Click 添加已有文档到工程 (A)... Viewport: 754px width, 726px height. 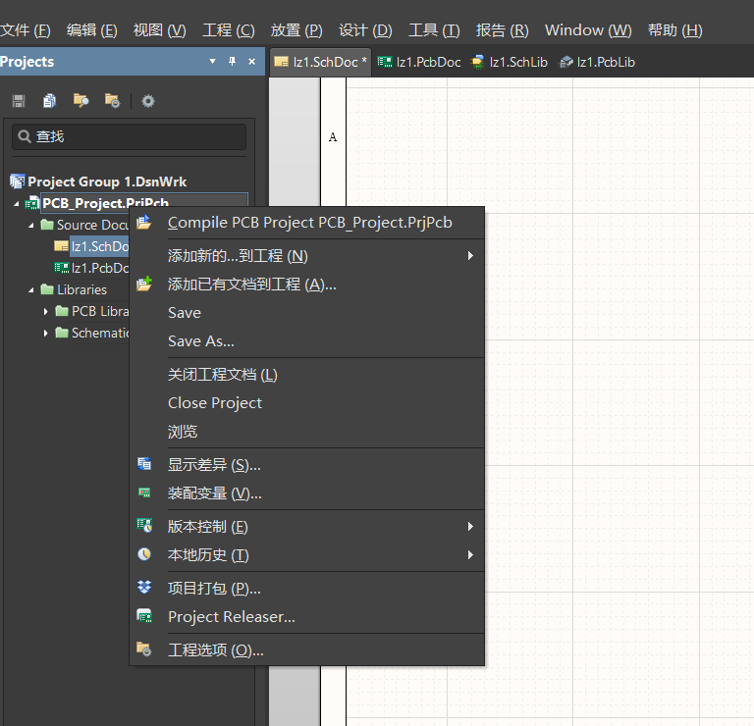pyautogui.click(x=306, y=285)
